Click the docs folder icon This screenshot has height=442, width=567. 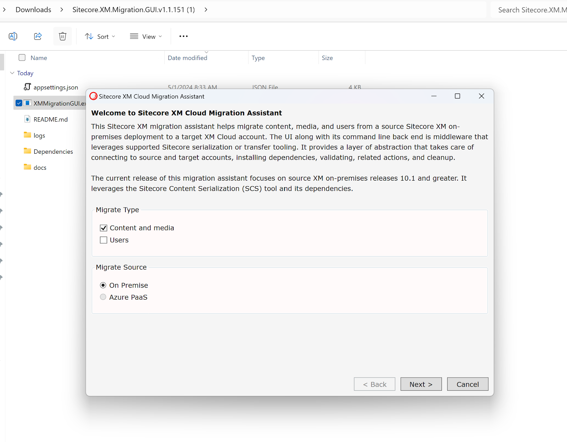[x=27, y=167]
